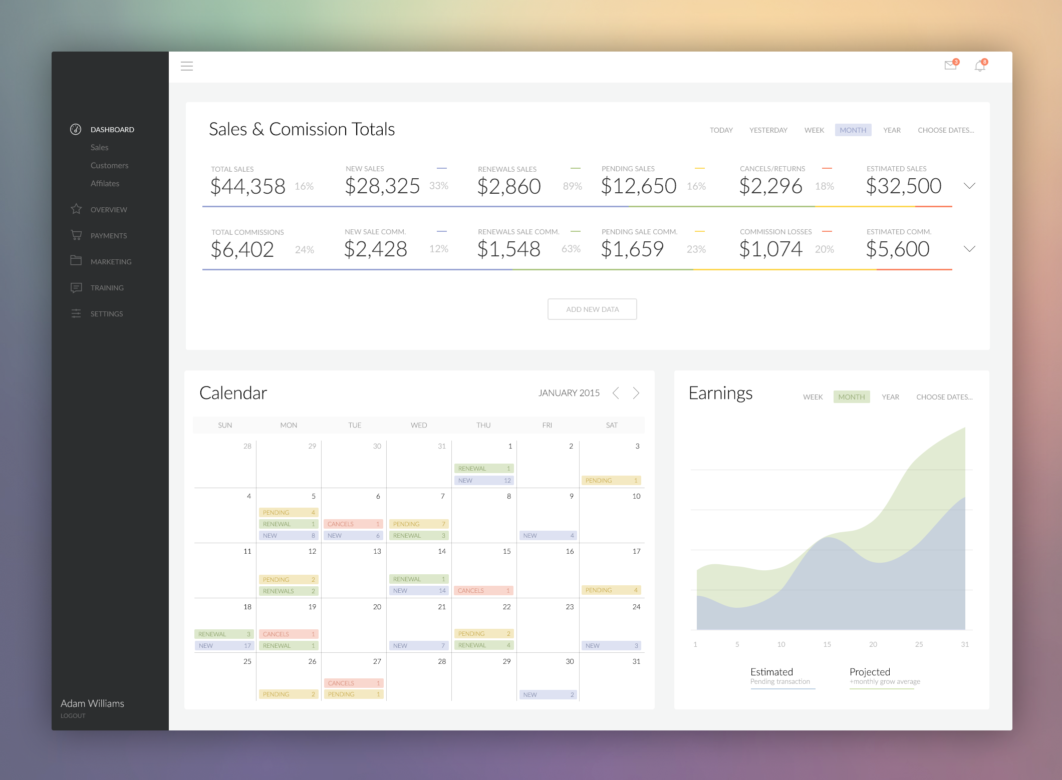Click the Cancels/Returns red indicator dash
This screenshot has width=1062, height=780.
tap(827, 168)
